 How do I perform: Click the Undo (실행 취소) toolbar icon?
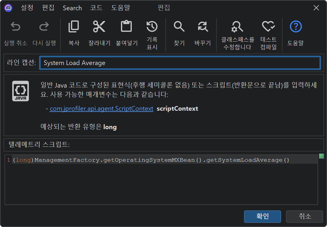16,27
